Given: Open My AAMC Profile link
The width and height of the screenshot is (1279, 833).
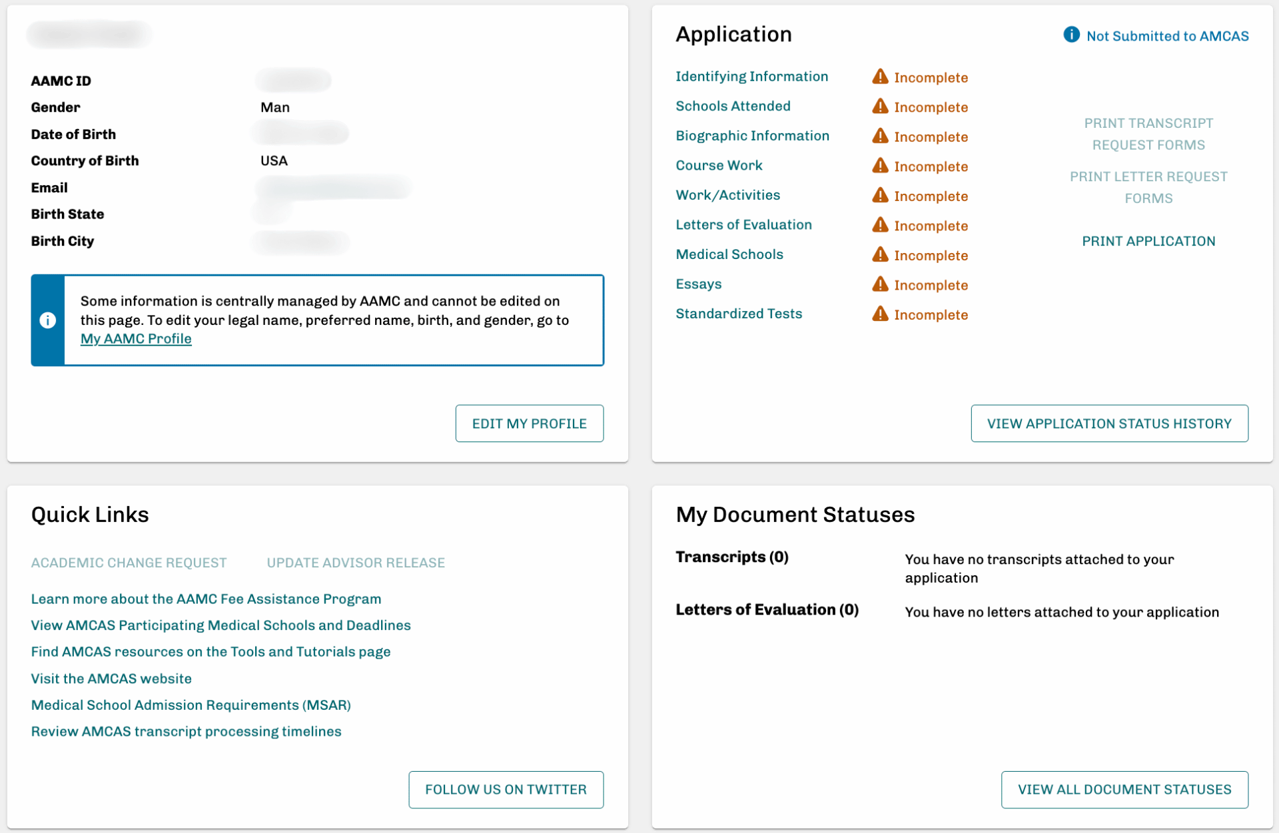Looking at the screenshot, I should (x=136, y=338).
